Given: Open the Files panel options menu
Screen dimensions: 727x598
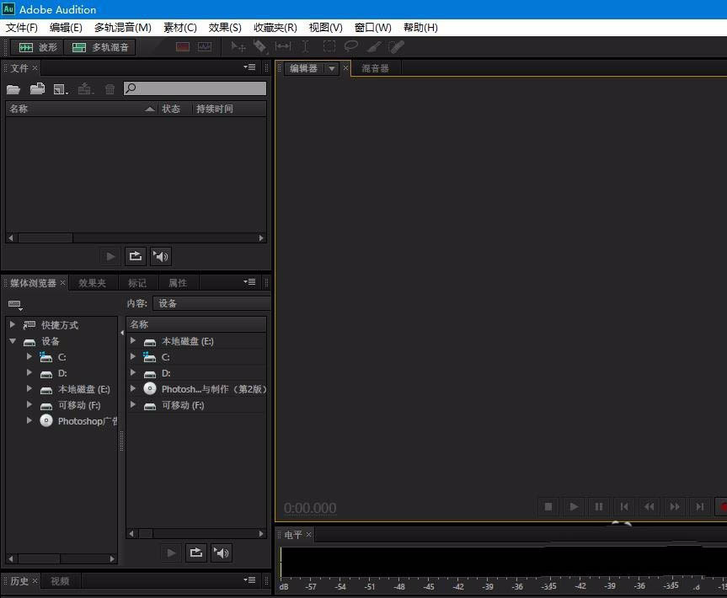Looking at the screenshot, I should 249,67.
